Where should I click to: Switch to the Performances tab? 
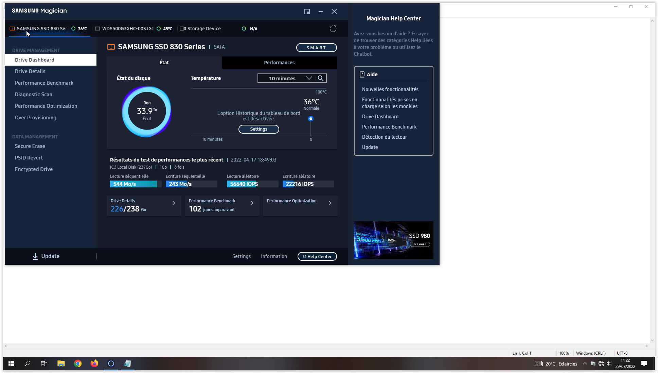coord(279,63)
